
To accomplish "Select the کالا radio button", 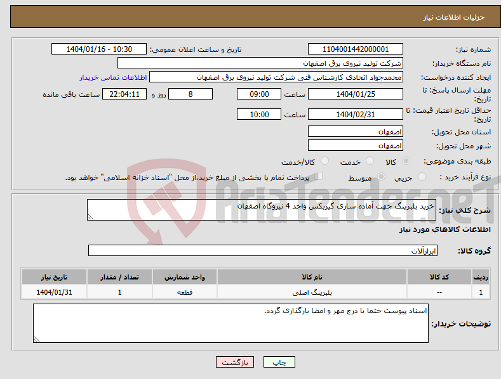I will coord(406,161).
